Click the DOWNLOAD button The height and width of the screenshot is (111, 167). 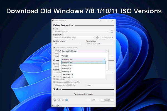coord(106,38)
